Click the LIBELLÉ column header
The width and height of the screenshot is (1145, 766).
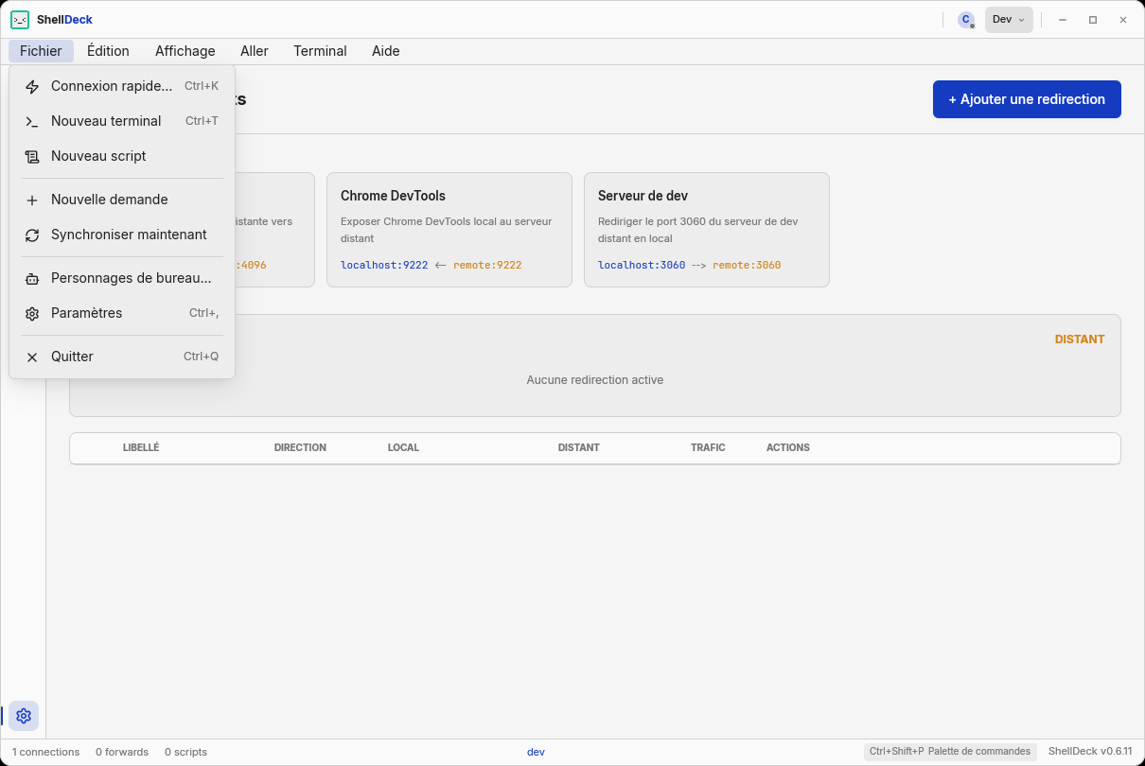(141, 447)
